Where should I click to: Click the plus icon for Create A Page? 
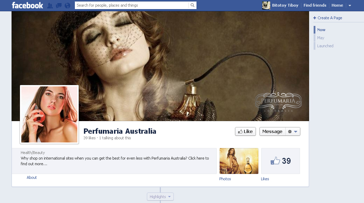tap(315, 18)
